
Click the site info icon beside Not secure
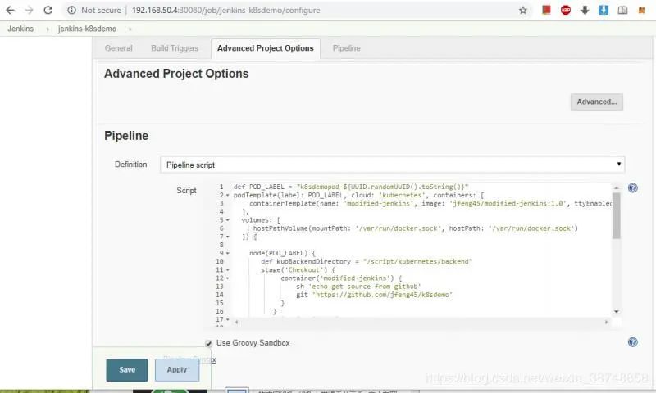(71, 11)
